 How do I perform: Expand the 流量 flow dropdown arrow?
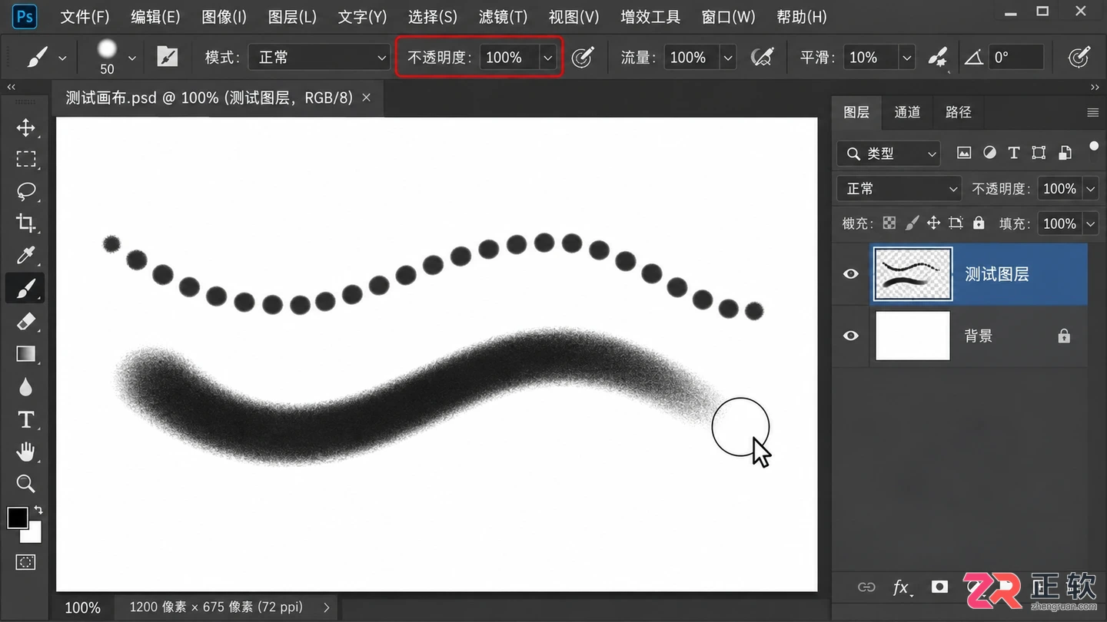point(728,58)
